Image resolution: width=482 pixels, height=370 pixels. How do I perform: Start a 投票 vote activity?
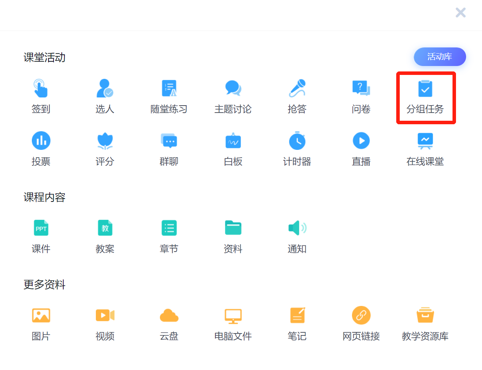click(41, 149)
